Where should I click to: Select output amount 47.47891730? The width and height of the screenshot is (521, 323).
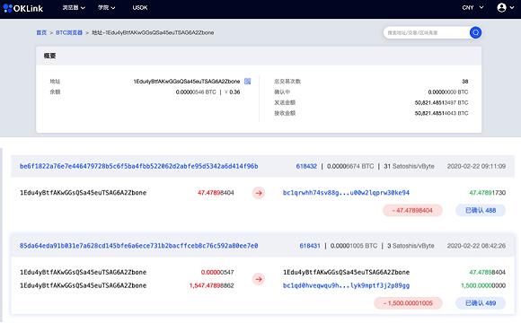click(488, 193)
